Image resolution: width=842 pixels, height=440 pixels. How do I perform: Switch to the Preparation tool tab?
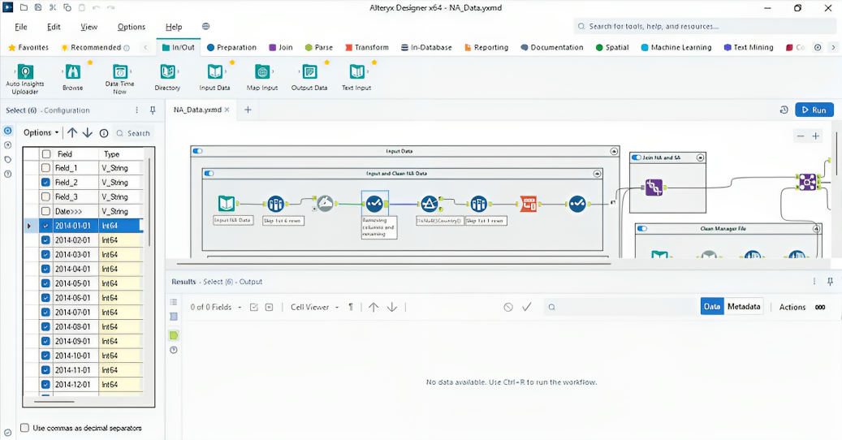point(232,47)
